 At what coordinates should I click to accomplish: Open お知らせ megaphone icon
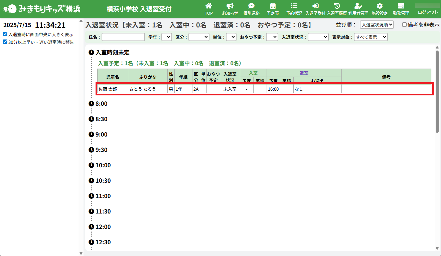click(230, 6)
